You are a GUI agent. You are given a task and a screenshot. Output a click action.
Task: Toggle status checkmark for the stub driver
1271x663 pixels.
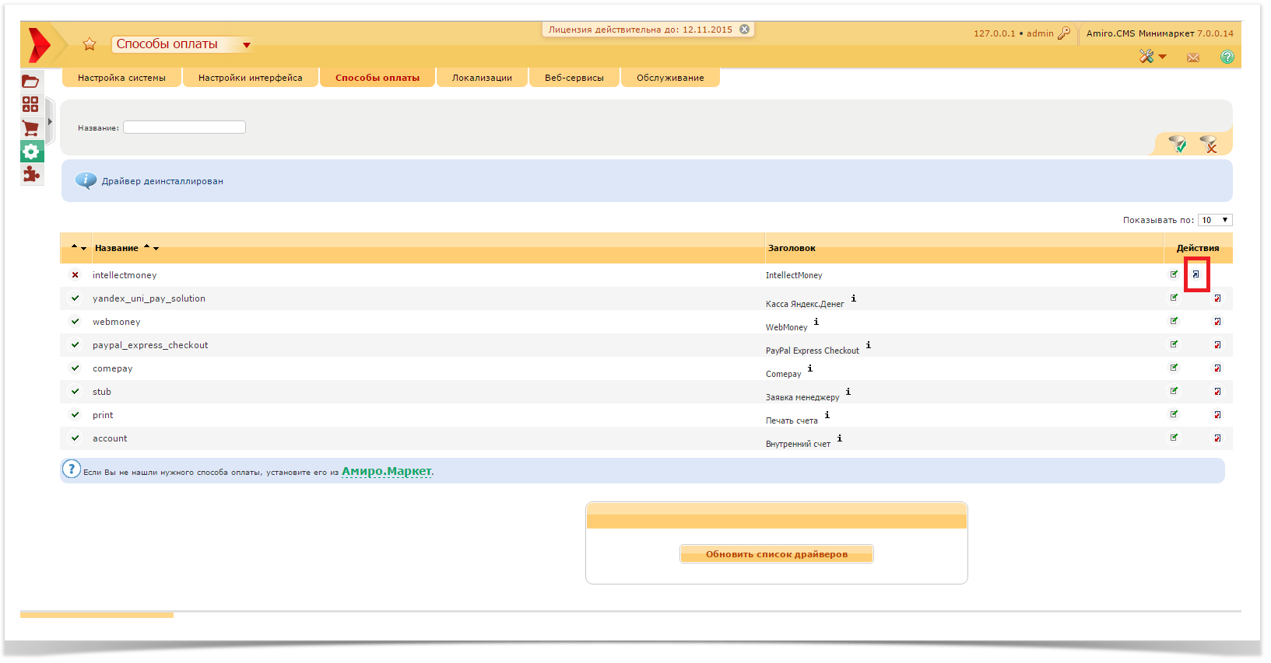tap(75, 392)
